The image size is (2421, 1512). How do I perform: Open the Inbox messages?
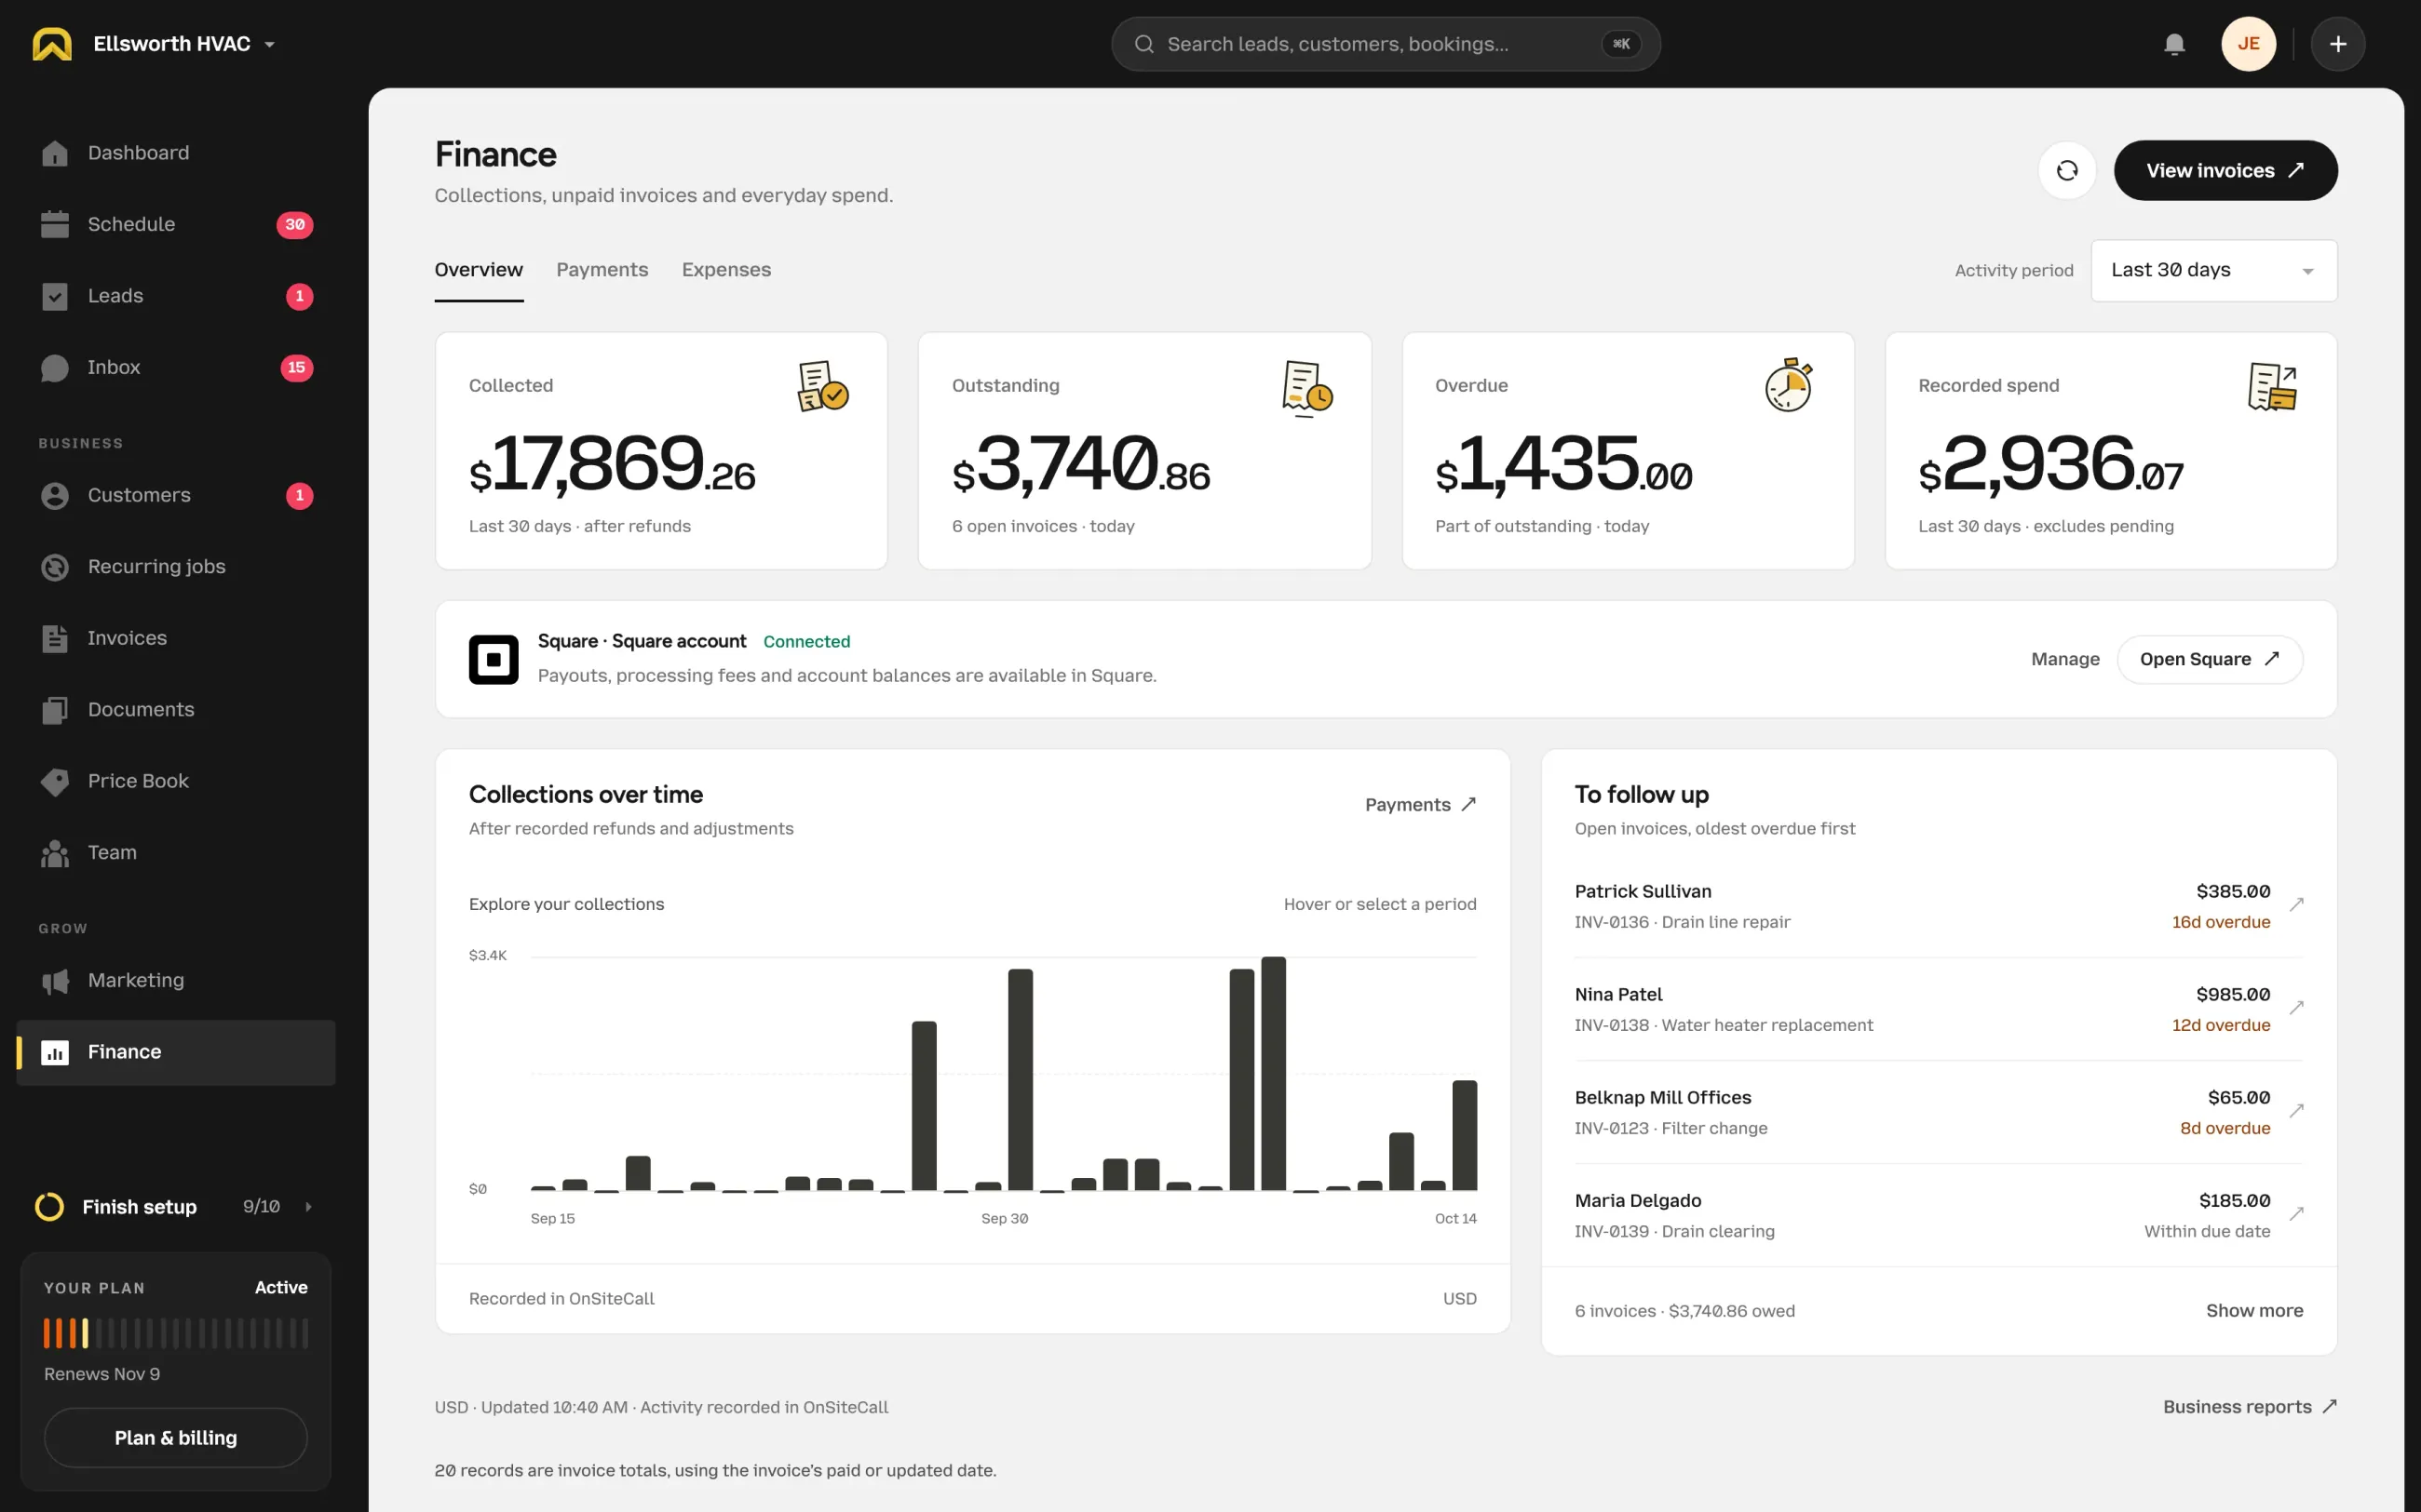(175, 368)
